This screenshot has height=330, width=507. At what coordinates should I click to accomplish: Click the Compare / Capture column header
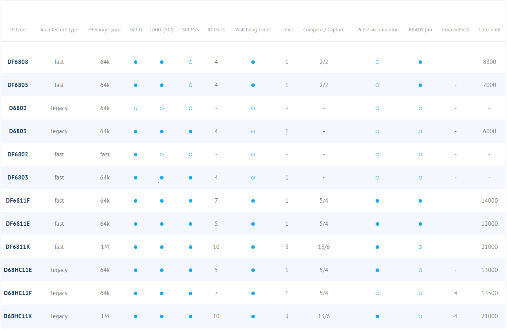[324, 30]
